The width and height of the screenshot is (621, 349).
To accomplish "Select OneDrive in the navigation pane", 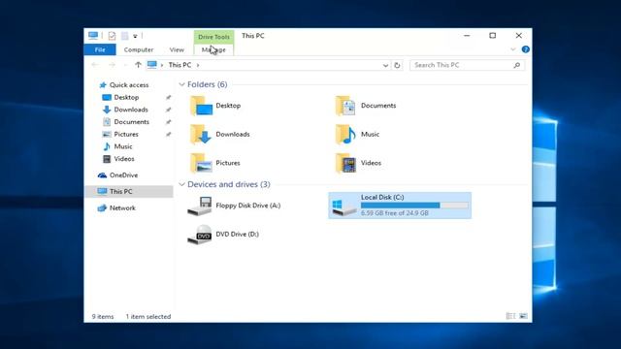I will 123,174.
